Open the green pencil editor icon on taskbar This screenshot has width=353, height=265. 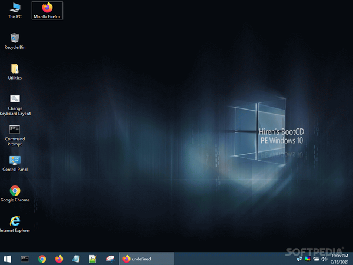[x=93, y=259]
